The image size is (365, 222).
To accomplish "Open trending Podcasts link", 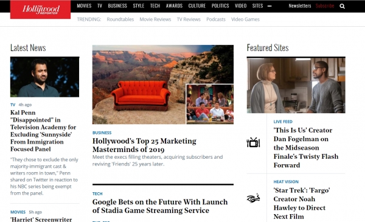I will coord(216,19).
